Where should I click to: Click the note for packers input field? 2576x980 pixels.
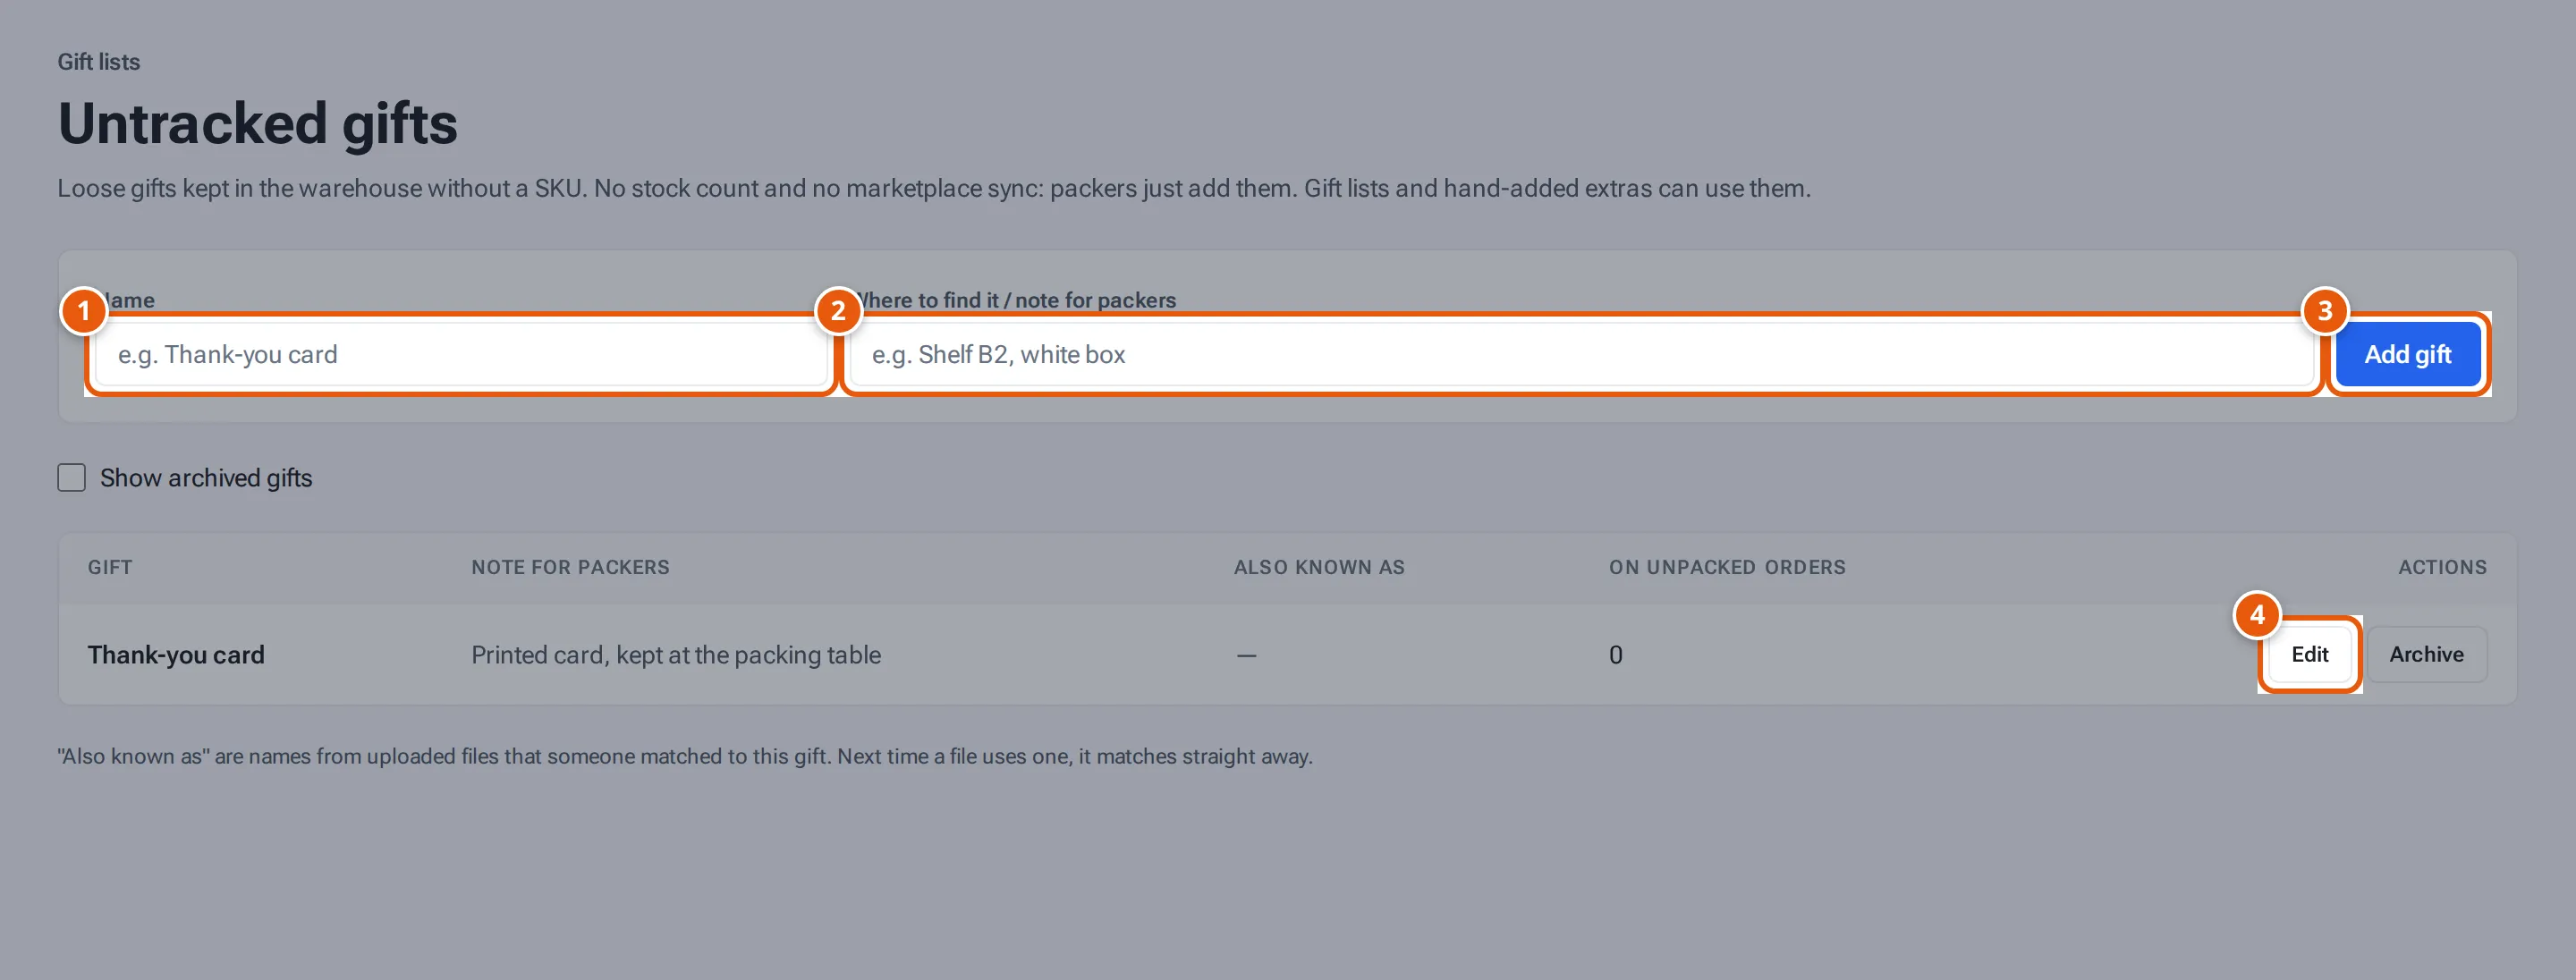coord(1581,354)
